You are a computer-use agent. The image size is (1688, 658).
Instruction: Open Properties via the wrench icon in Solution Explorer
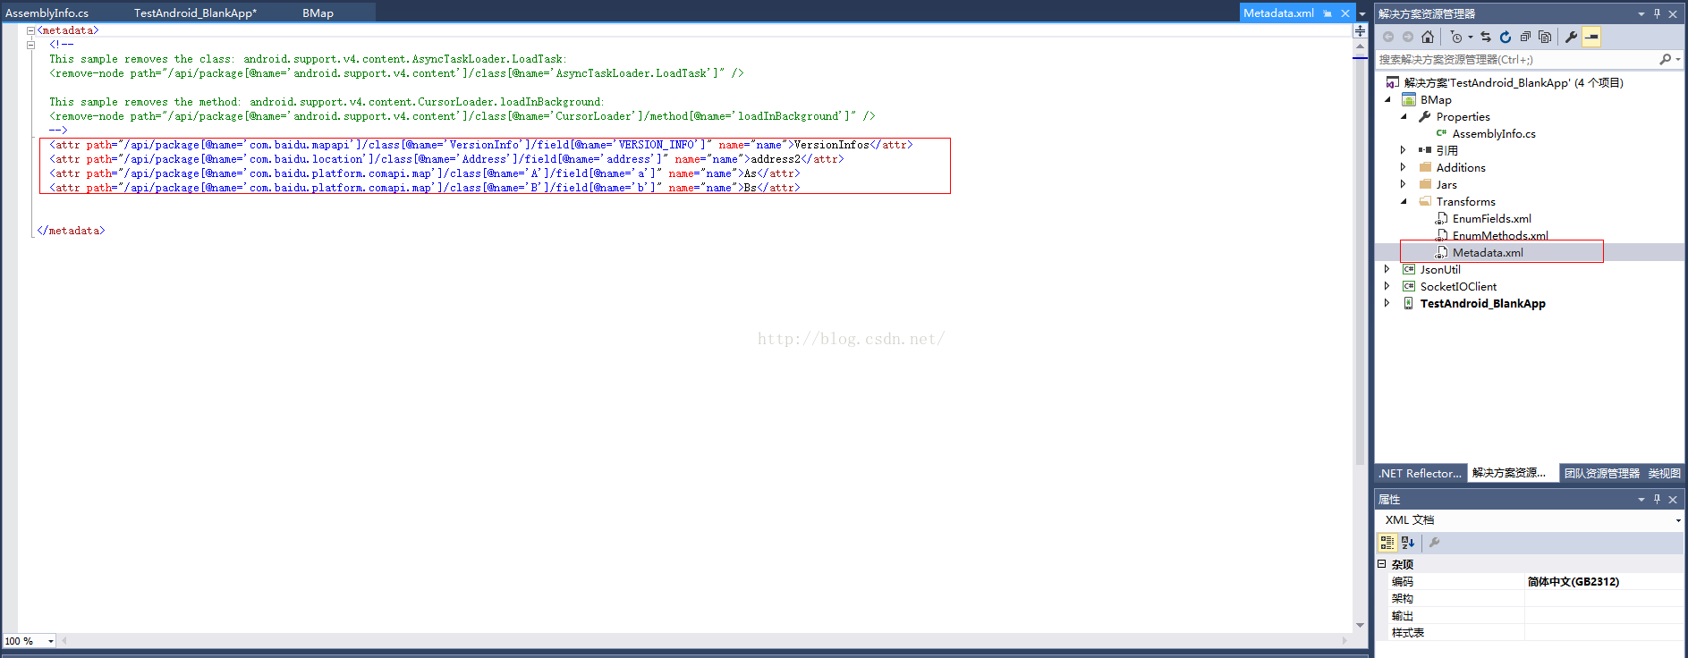(x=1571, y=37)
